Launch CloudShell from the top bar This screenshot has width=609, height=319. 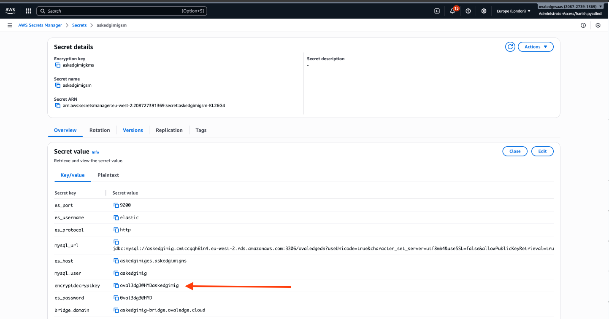437,11
